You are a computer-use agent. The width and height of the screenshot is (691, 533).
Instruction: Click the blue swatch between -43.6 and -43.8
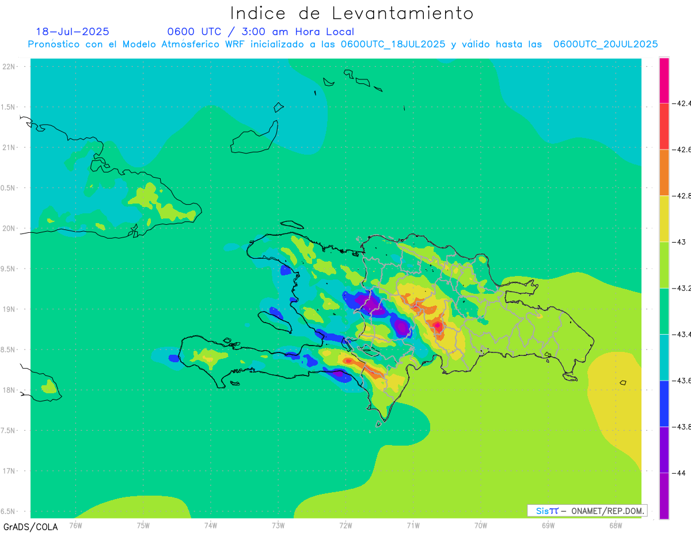[x=664, y=404]
